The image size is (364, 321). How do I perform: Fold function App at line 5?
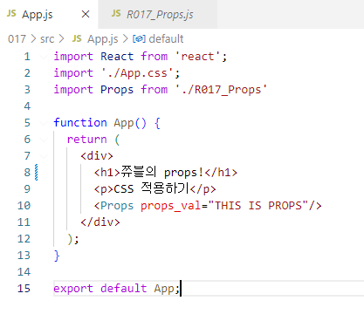coord(44,123)
